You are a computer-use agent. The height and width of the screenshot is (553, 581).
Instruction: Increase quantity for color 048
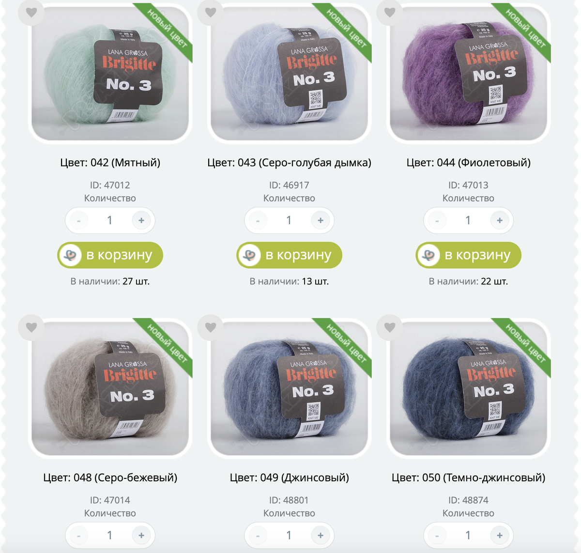coord(141,535)
